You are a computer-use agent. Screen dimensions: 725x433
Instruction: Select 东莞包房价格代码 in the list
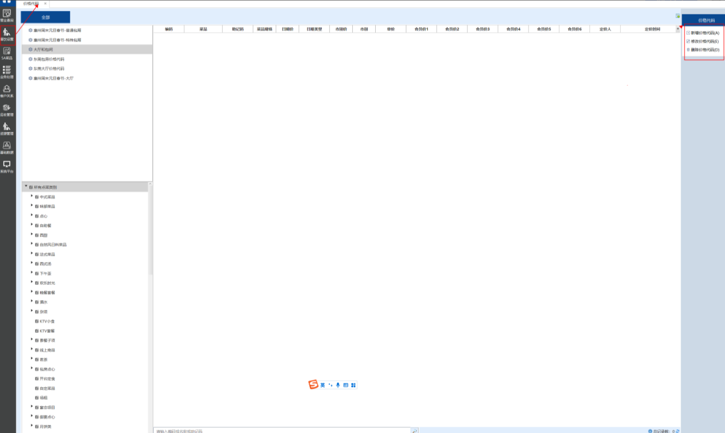coord(48,59)
